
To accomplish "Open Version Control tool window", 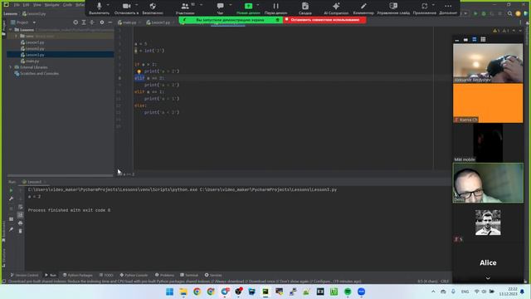I will click(24, 275).
